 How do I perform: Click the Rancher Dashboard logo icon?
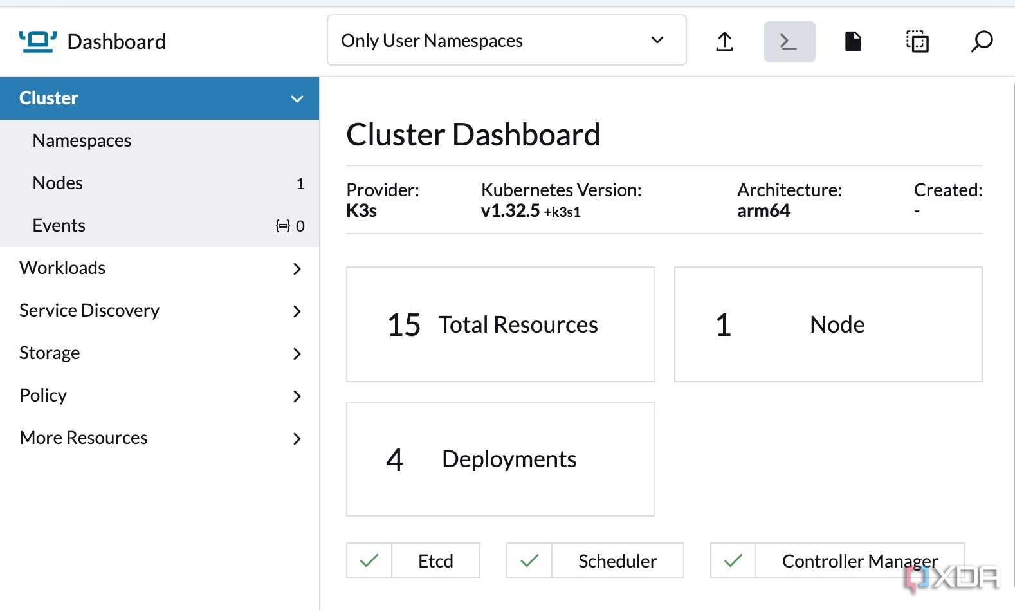tap(38, 42)
